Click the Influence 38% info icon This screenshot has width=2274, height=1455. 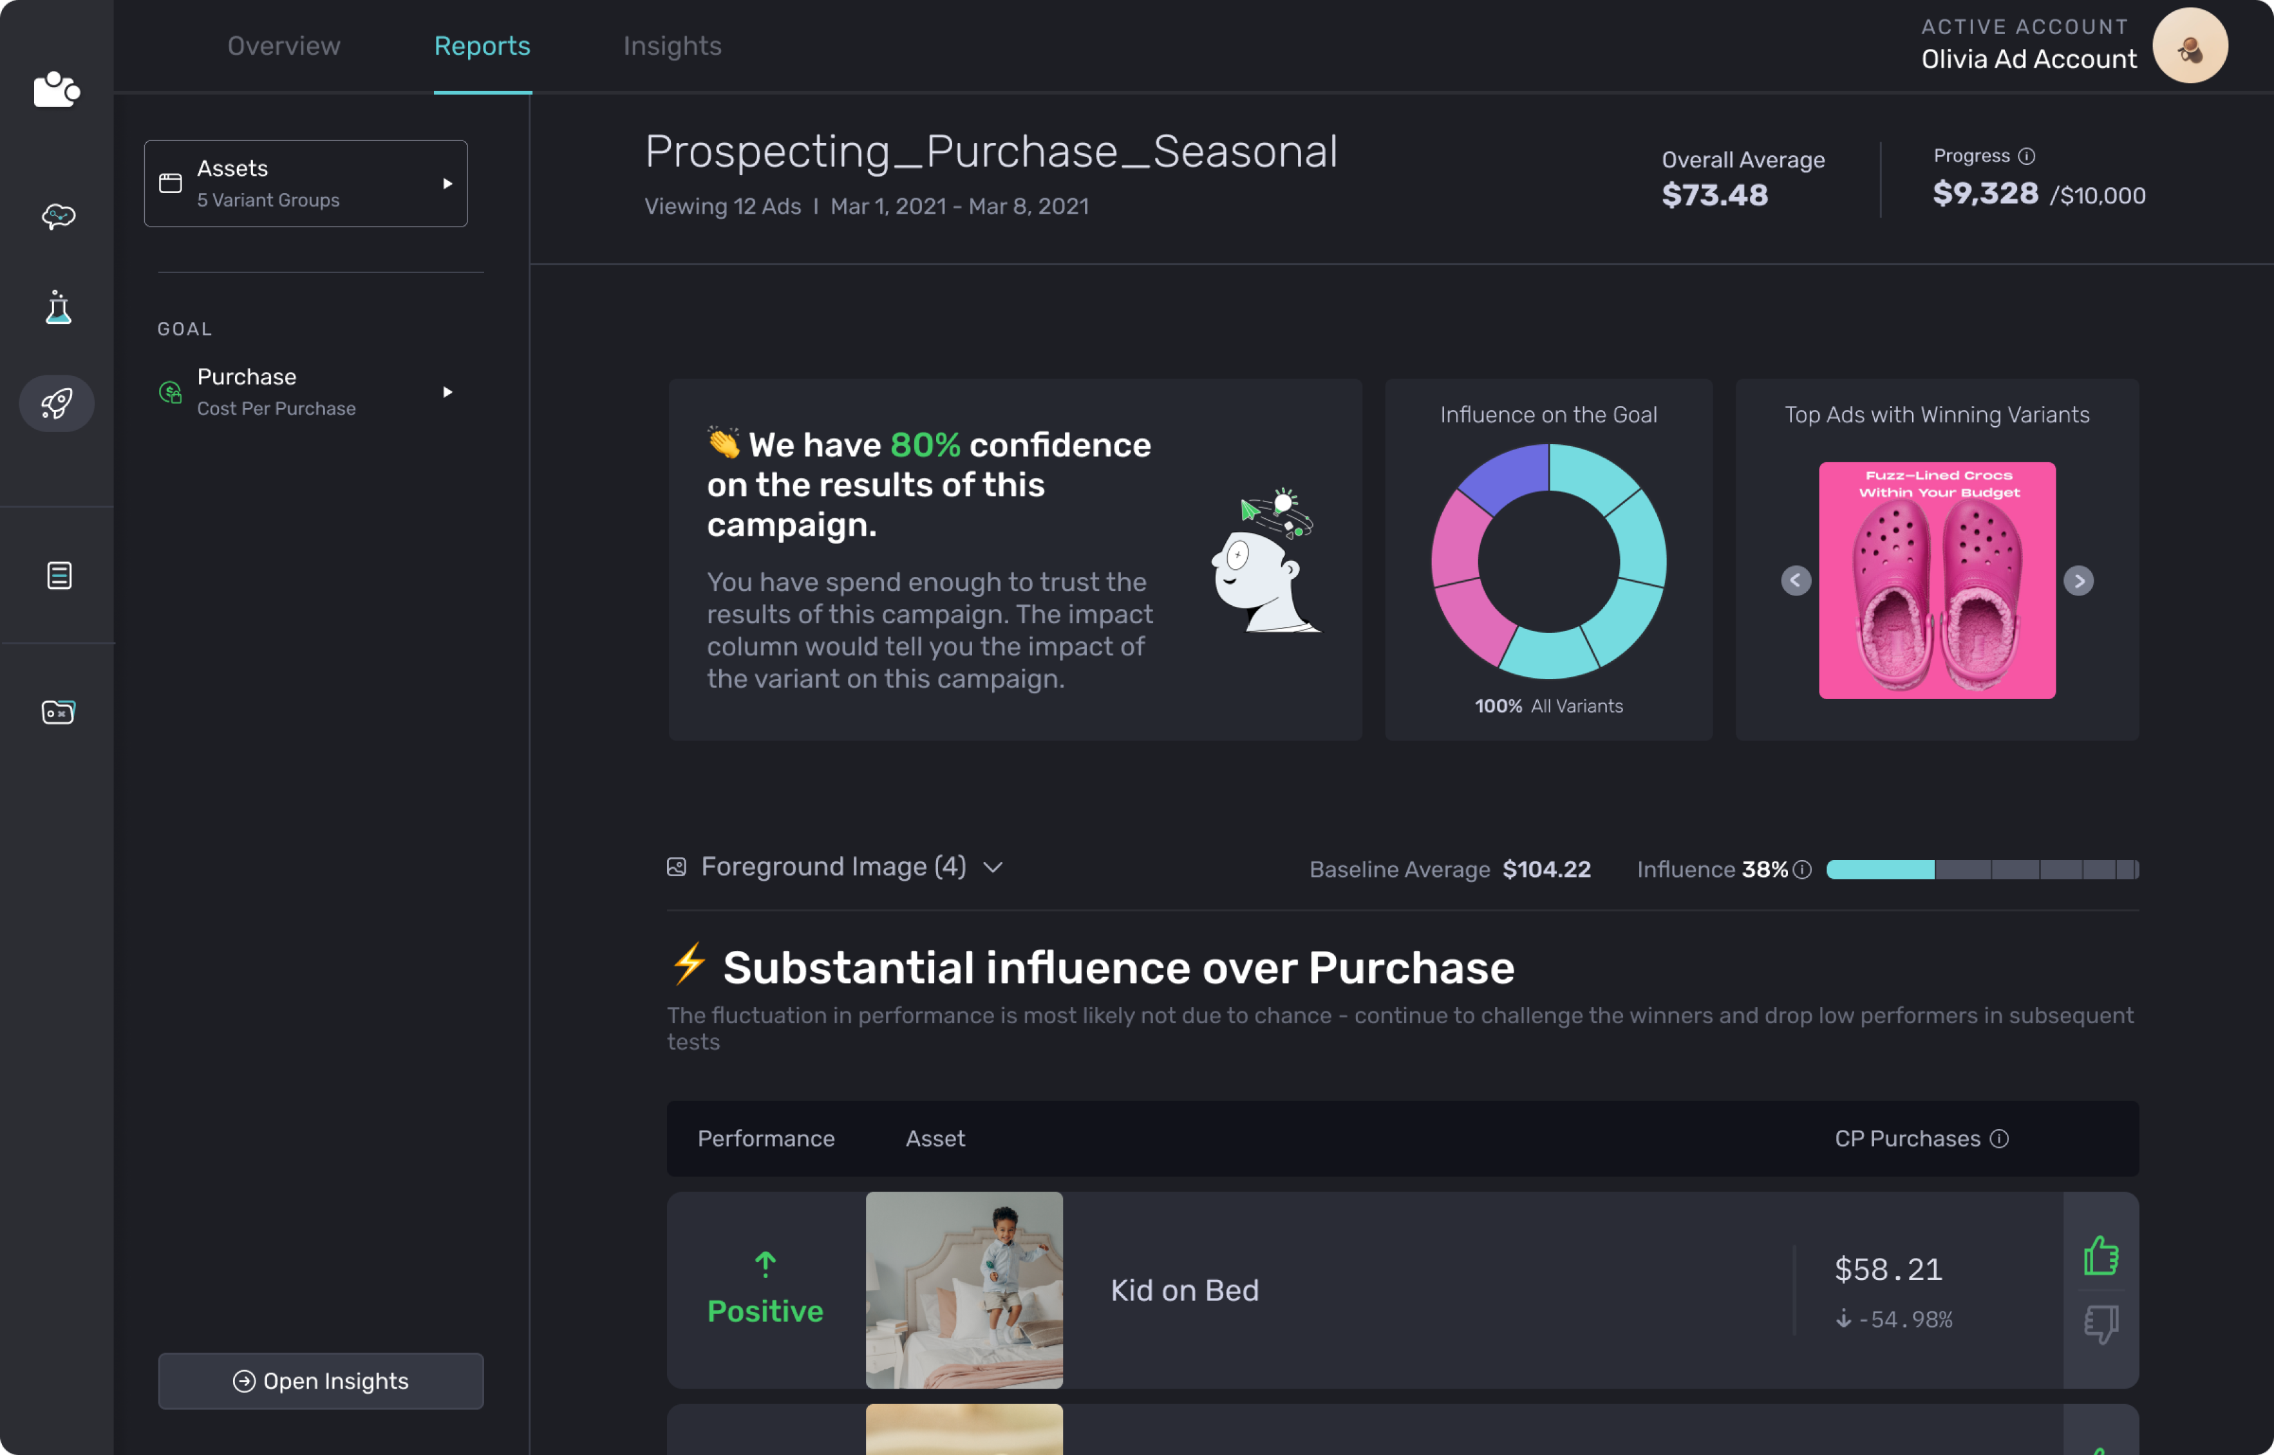pos(1803,869)
